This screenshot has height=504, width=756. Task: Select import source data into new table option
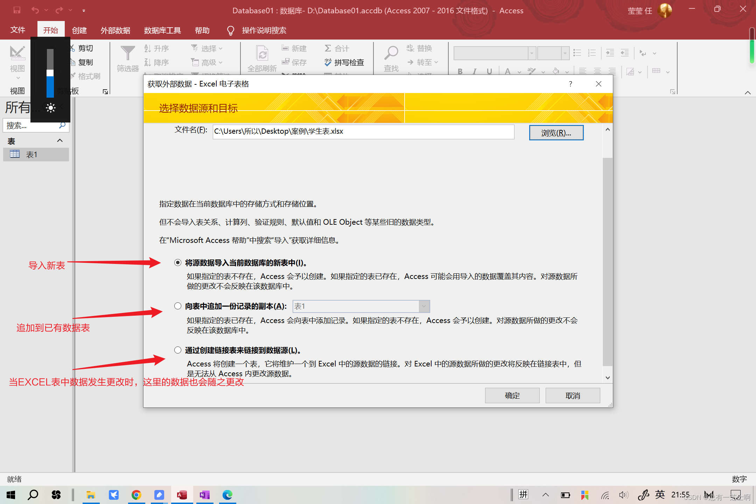click(178, 262)
